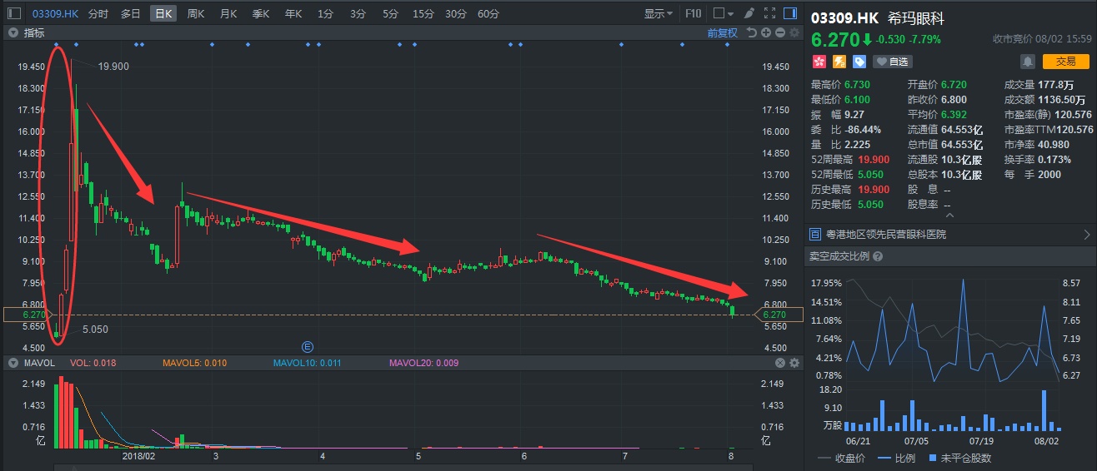This screenshot has height=471, width=1097.
Task: Switch to 周K weekly chart tab
Action: pyautogui.click(x=196, y=13)
